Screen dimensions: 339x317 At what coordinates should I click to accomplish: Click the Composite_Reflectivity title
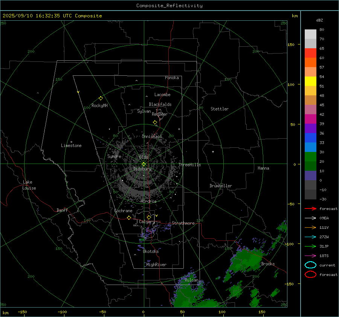click(169, 6)
